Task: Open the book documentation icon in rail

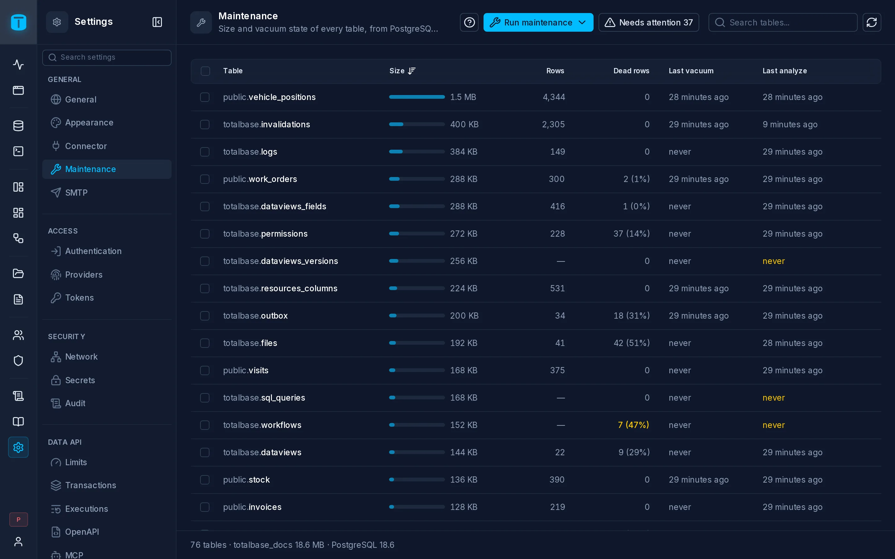Action: click(18, 421)
